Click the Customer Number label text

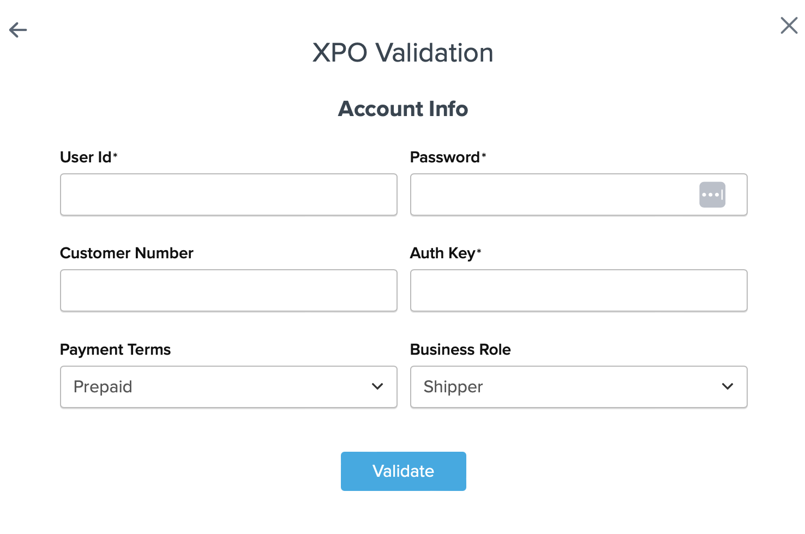point(127,253)
